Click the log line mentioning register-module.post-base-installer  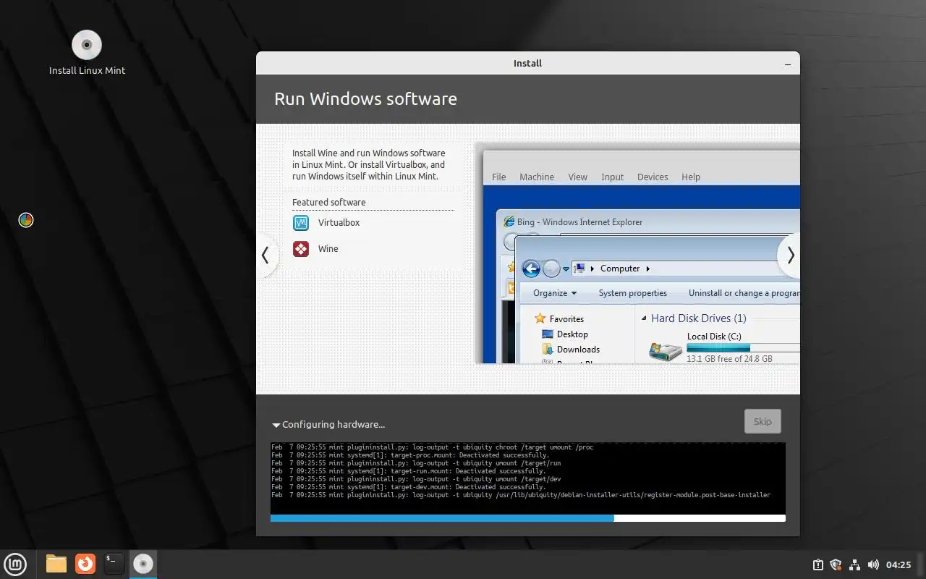[521, 495]
